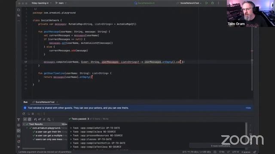This screenshot has width=275, height=154.
Task: Open the Services tool window icon
Action: (18, 125)
